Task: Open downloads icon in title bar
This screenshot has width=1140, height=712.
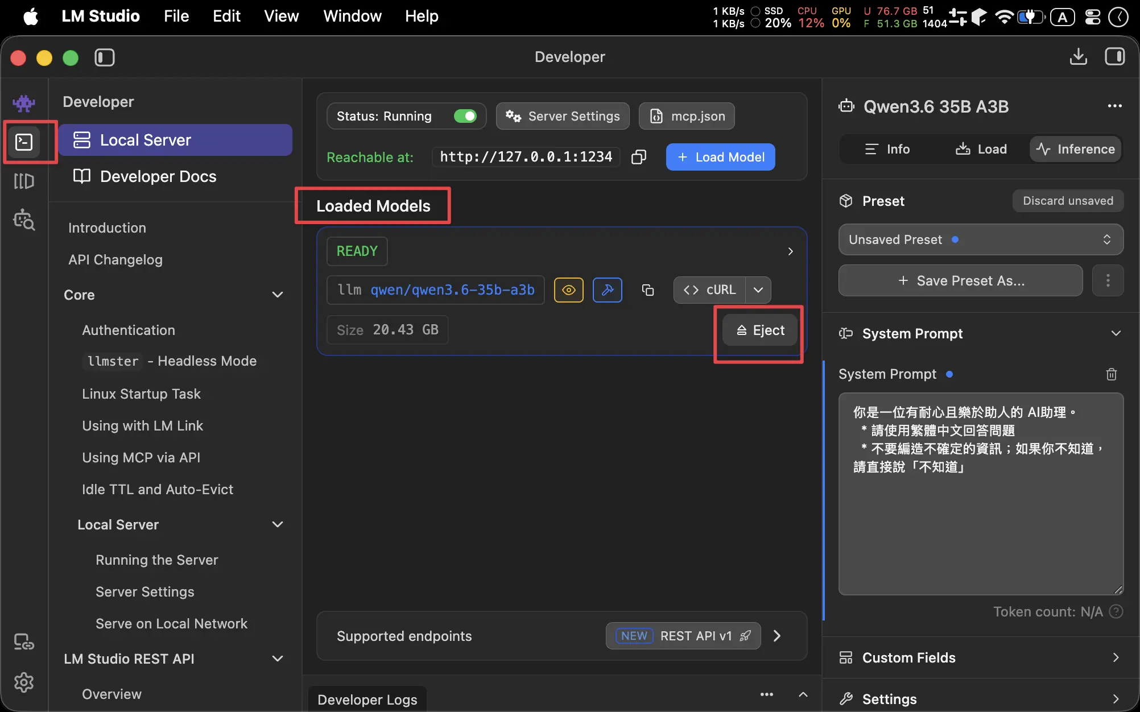Action: pos(1078,57)
